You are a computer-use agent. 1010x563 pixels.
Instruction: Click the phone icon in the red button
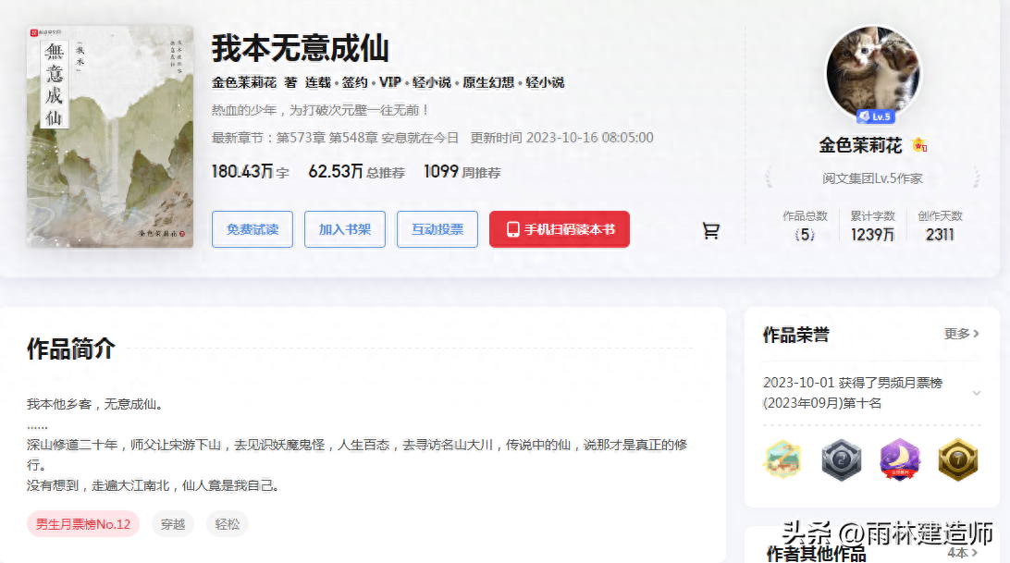[515, 228]
